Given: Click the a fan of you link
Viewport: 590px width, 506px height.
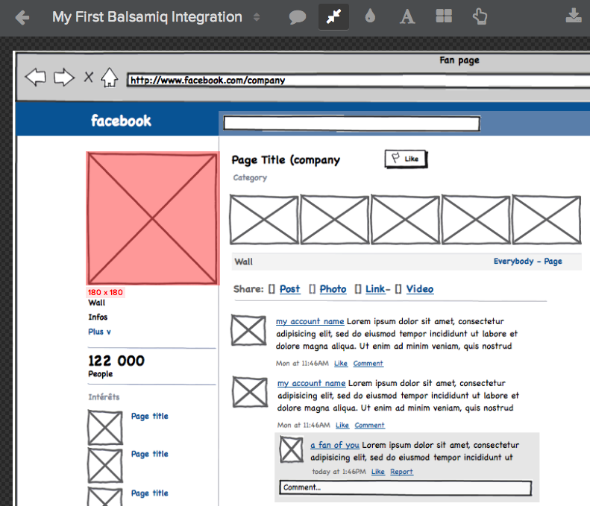Looking at the screenshot, I should tap(335, 445).
